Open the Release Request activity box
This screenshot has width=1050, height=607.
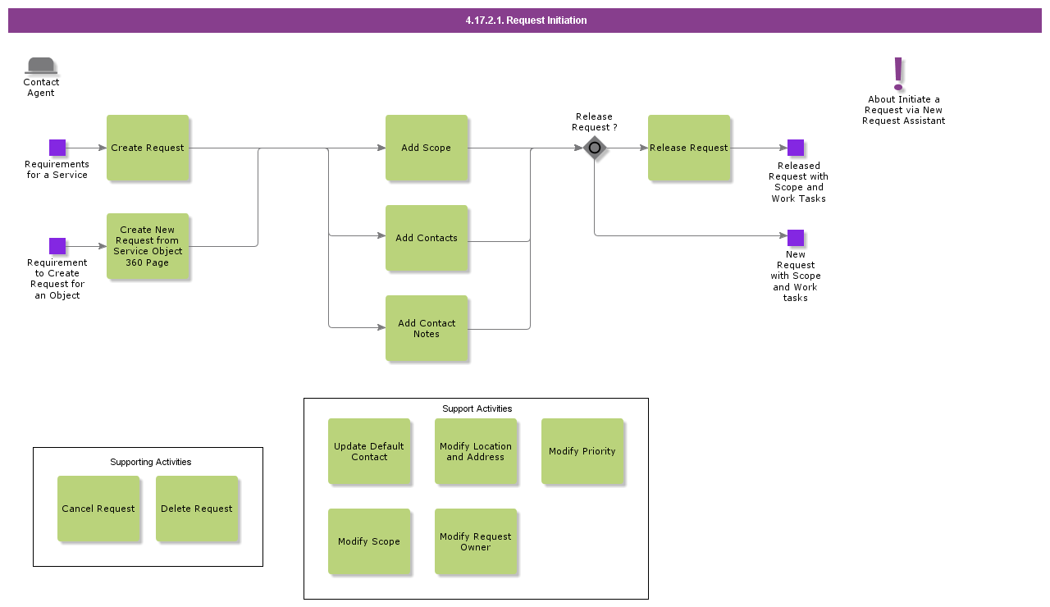[689, 148]
